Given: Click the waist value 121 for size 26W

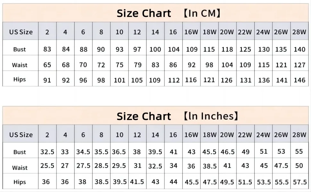Looking at the screenshot, I should click(x=282, y=65).
